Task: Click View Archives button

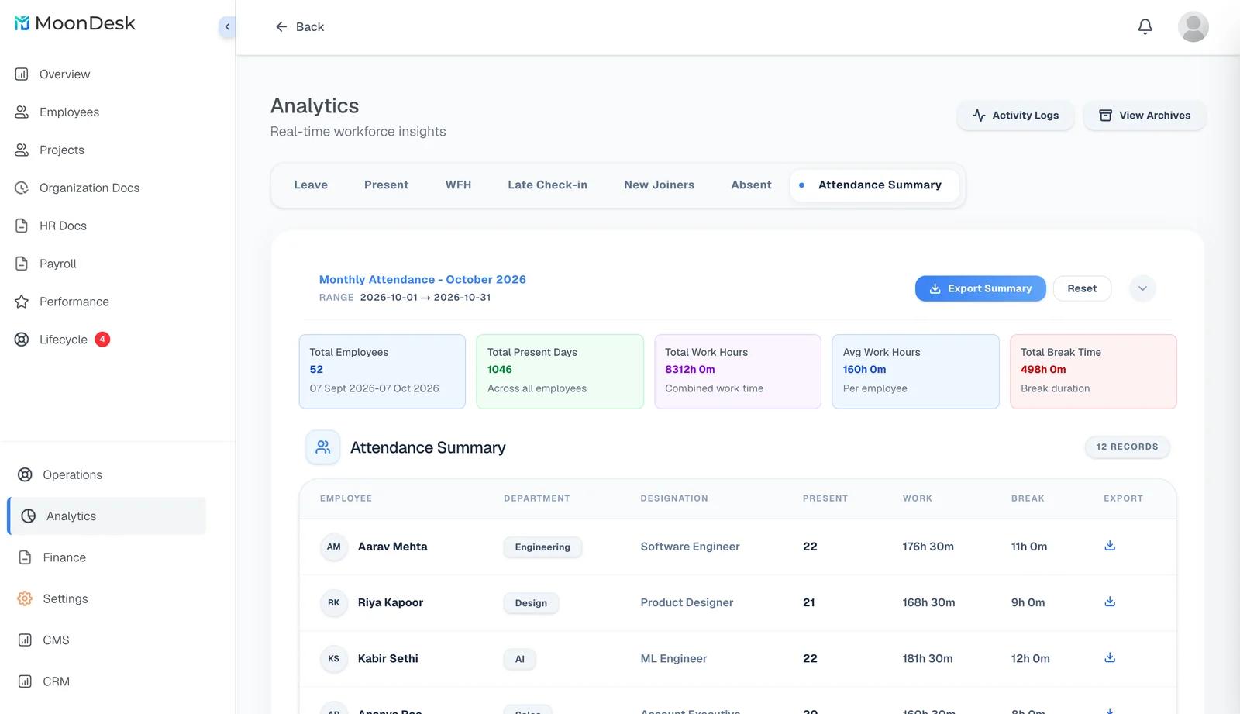Action: point(1145,116)
